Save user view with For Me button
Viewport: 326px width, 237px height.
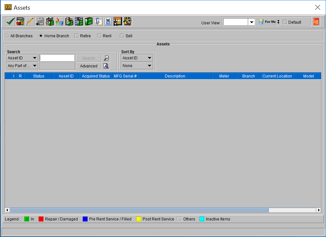tap(267, 22)
